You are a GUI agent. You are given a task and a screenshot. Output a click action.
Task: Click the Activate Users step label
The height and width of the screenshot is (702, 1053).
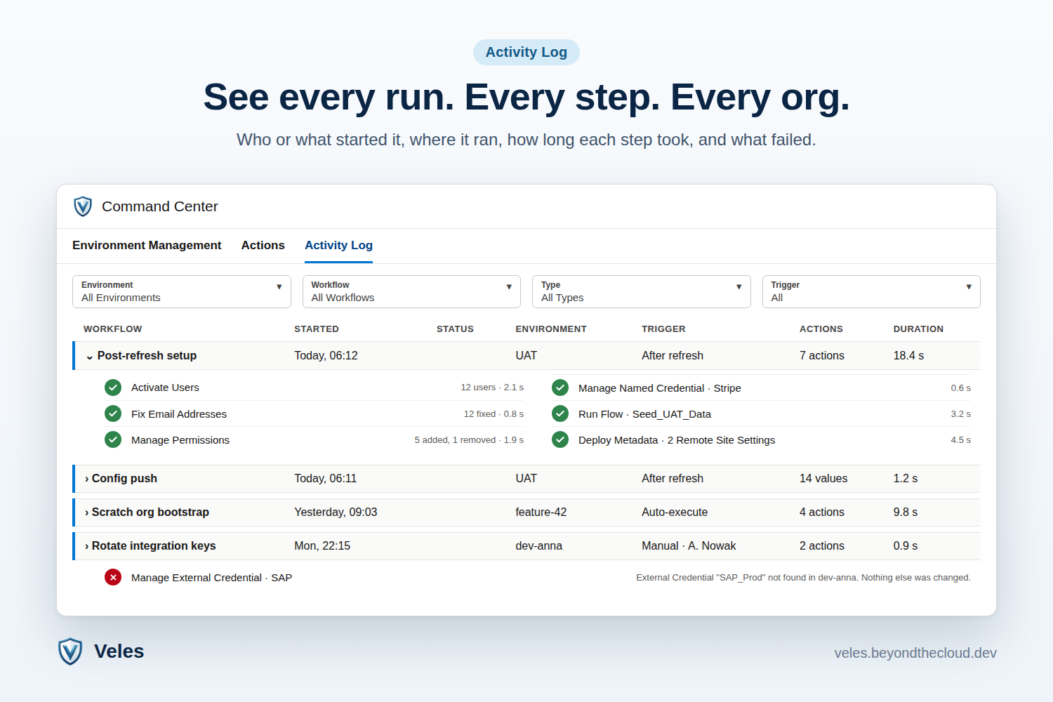165,388
